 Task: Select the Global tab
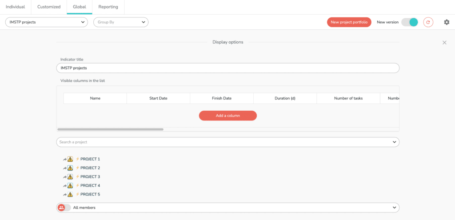tap(80, 7)
